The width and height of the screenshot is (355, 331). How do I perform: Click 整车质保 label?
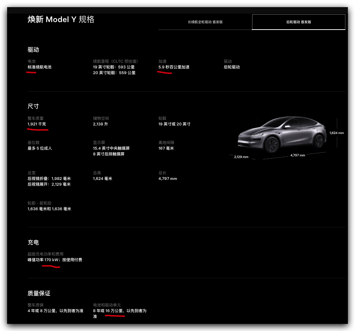(36, 305)
